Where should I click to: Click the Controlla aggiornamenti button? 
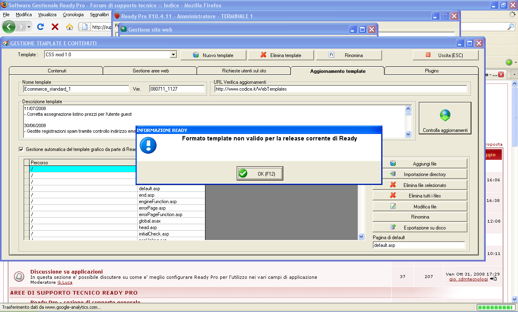pos(445,119)
